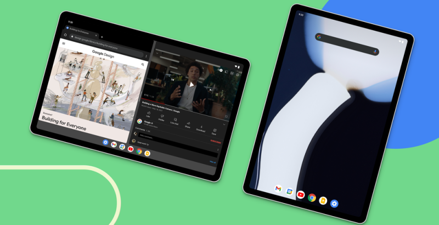Click the Chrome home icon
This screenshot has width=439, height=225.
coord(65,35)
